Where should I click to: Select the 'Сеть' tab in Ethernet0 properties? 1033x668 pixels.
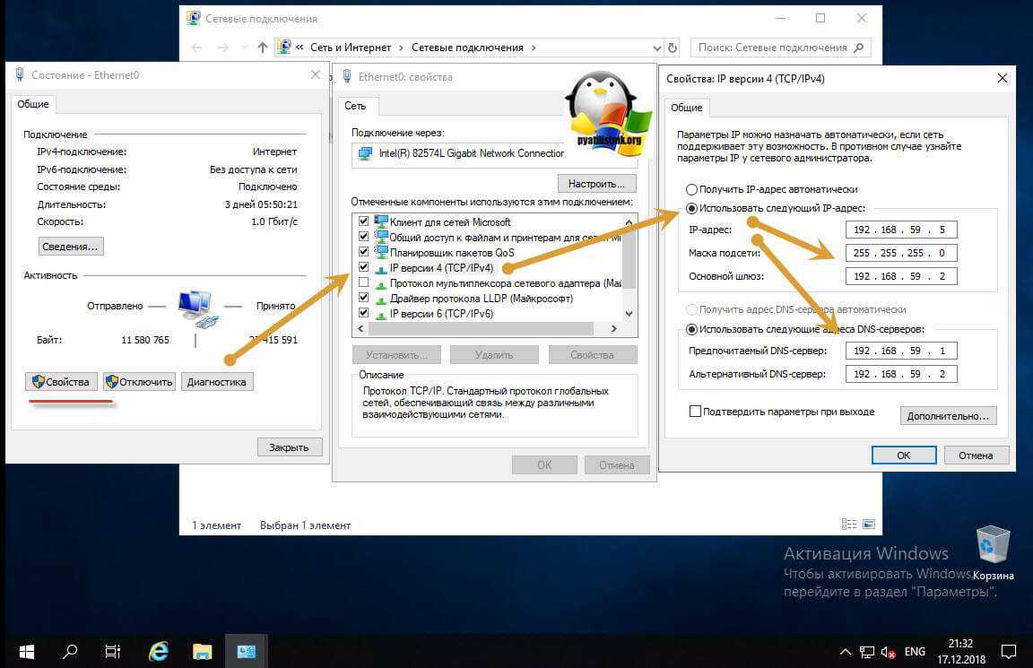click(355, 106)
